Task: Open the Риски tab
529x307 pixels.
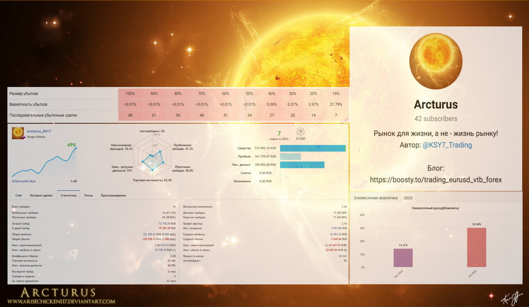Action: [x=89, y=196]
